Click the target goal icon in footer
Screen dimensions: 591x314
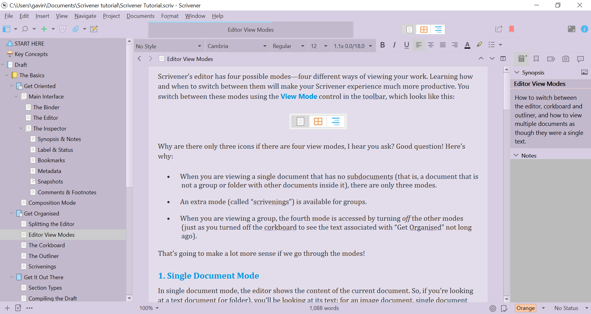(493, 308)
